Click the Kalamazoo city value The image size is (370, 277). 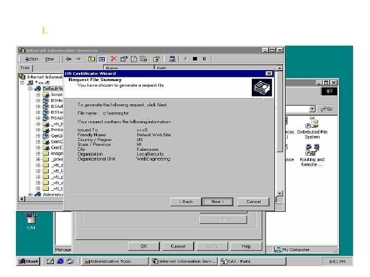(x=147, y=149)
